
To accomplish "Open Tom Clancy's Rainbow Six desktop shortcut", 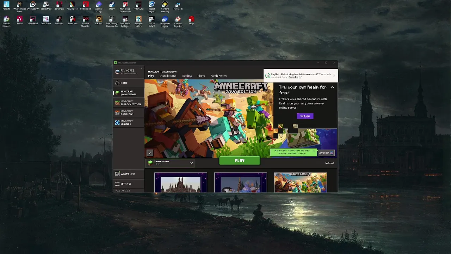I will click(x=112, y=22).
